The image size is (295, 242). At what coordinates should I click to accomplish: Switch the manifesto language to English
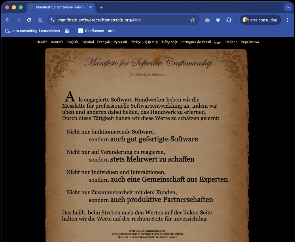(x=72, y=42)
